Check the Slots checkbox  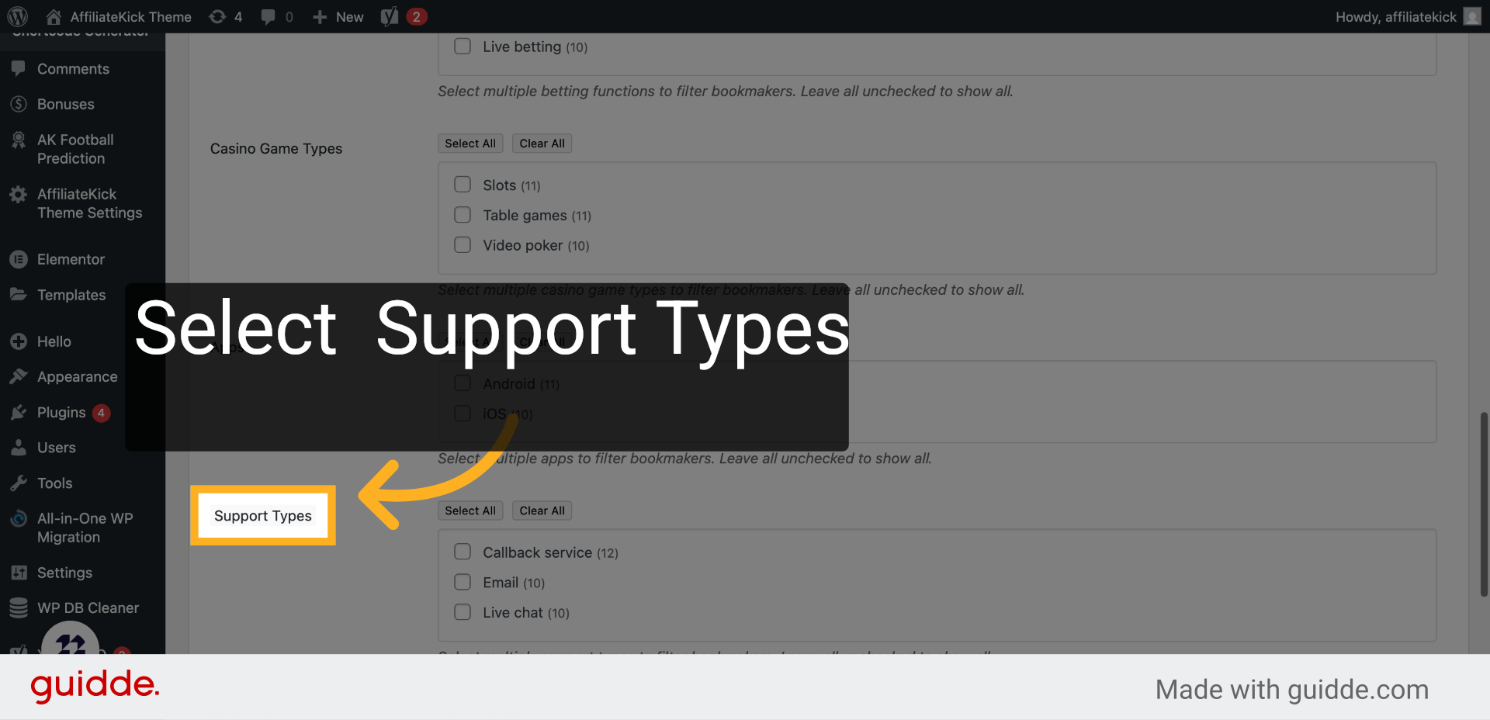coord(463,185)
